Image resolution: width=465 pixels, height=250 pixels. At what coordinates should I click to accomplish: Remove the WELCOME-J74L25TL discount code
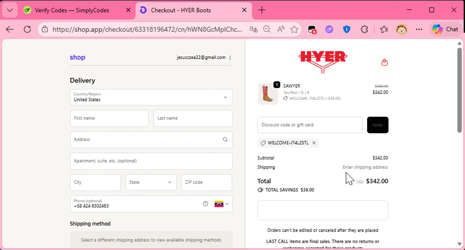point(314,143)
